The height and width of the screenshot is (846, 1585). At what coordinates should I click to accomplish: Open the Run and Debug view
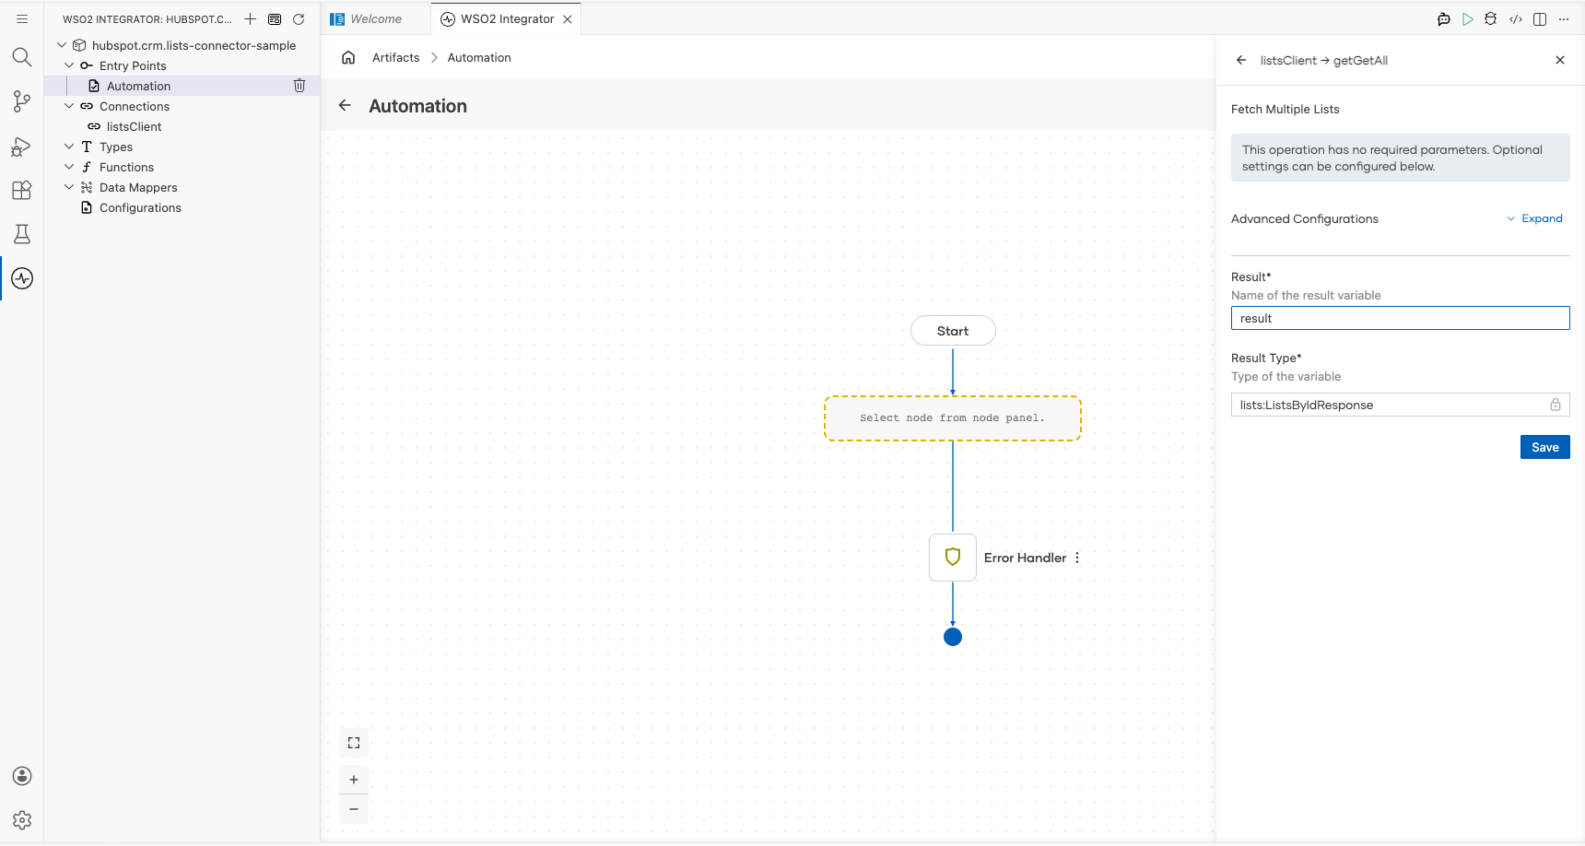tap(22, 147)
